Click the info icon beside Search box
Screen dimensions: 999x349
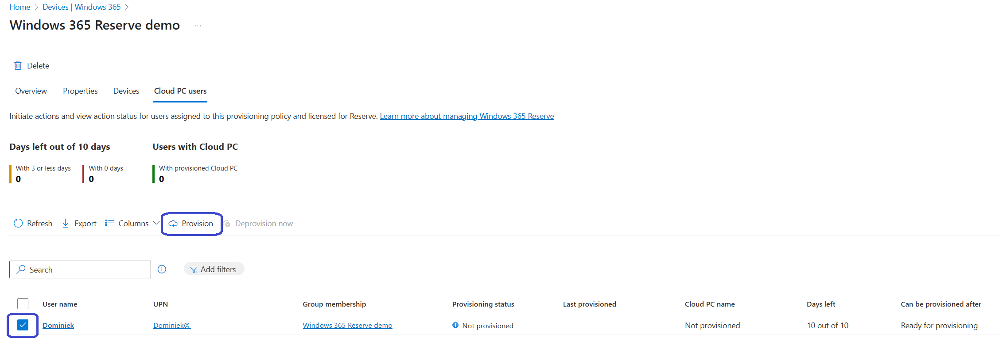(162, 269)
